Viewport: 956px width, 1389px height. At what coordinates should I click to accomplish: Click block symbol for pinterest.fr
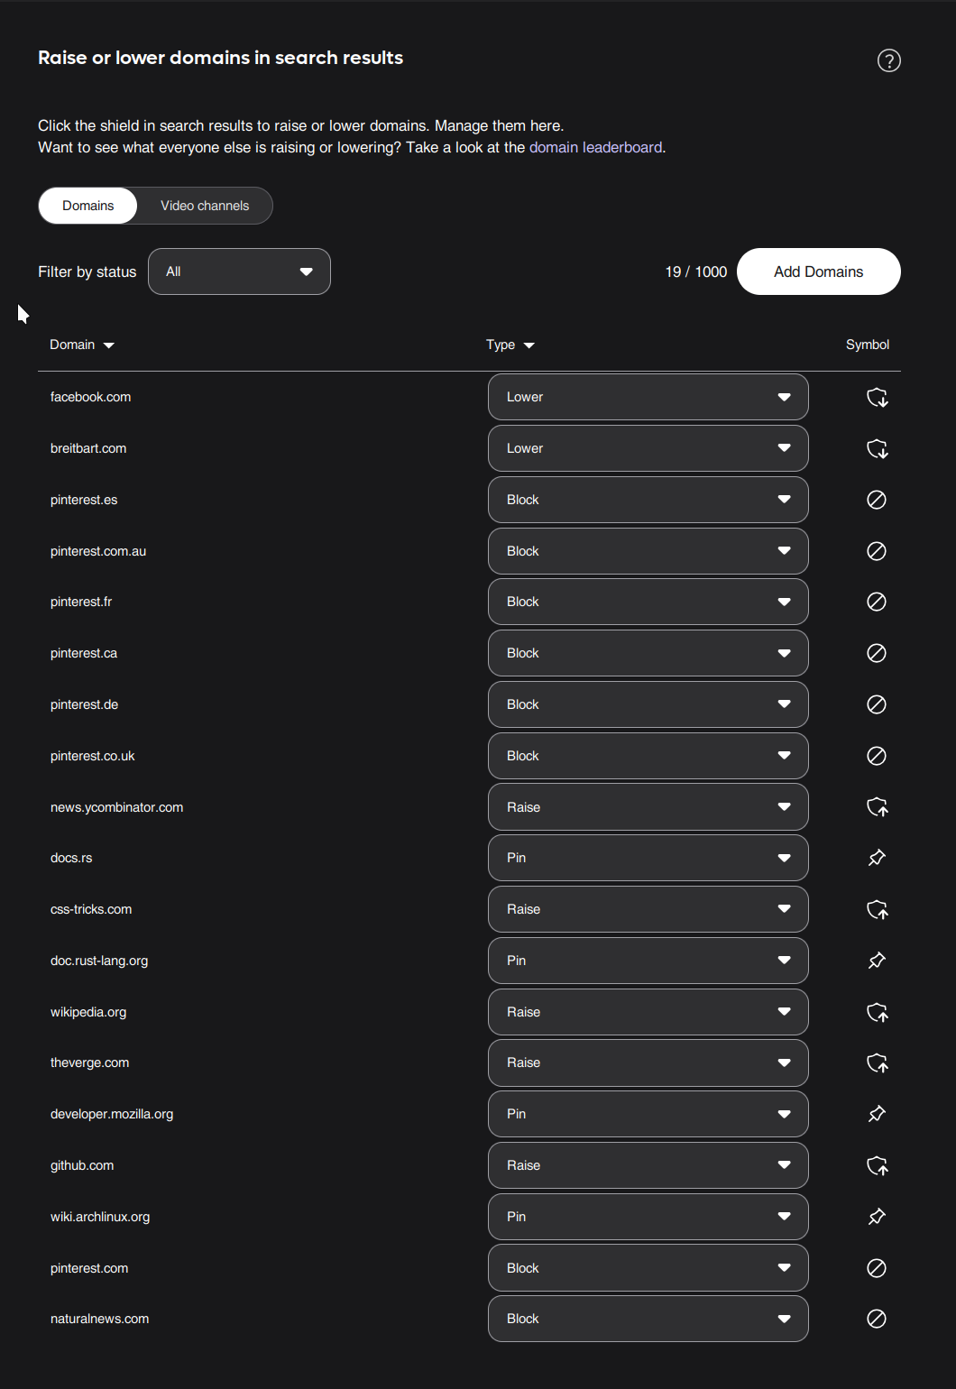click(x=877, y=602)
